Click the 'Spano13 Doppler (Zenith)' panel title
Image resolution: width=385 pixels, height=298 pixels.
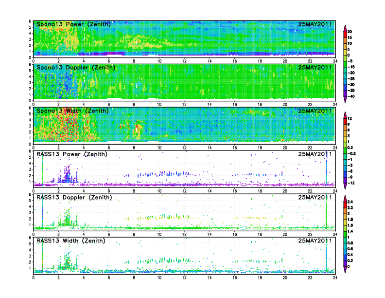point(76,67)
